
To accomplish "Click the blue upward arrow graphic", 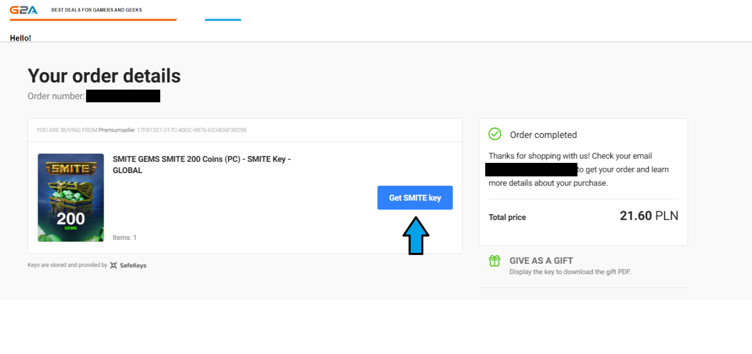I will [416, 236].
